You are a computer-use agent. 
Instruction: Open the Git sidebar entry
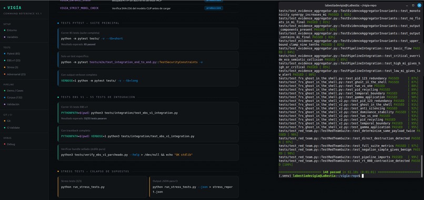point(8,121)
